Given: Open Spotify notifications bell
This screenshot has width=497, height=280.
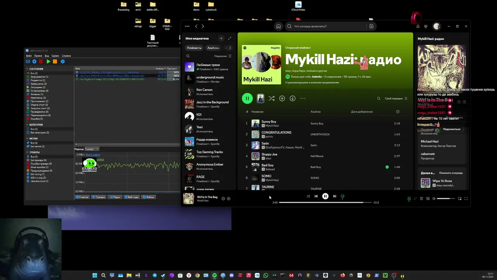Looking at the screenshot, I should [418, 26].
